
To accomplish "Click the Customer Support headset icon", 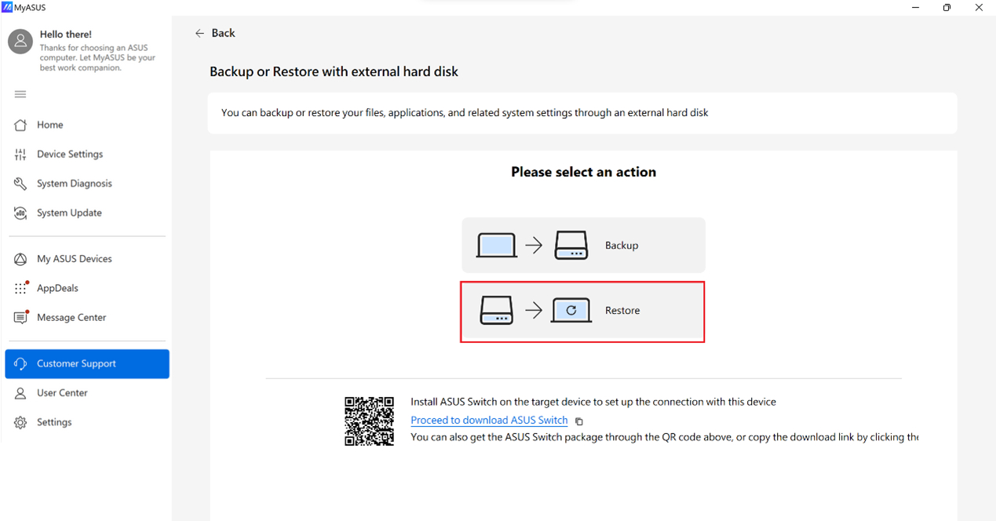I will [x=21, y=364].
